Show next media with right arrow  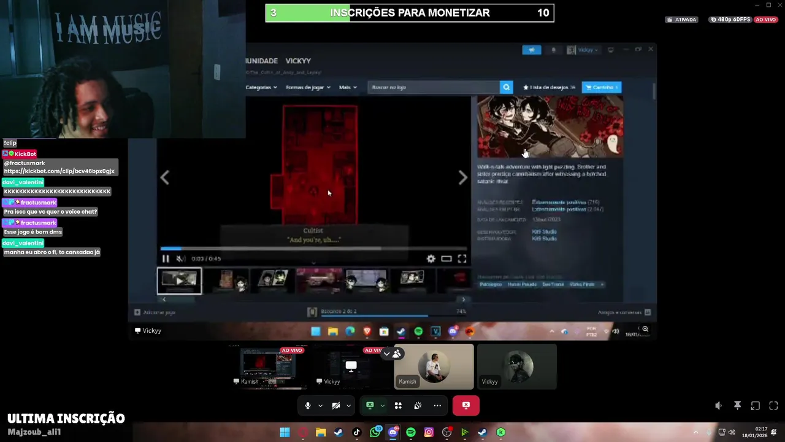463,178
